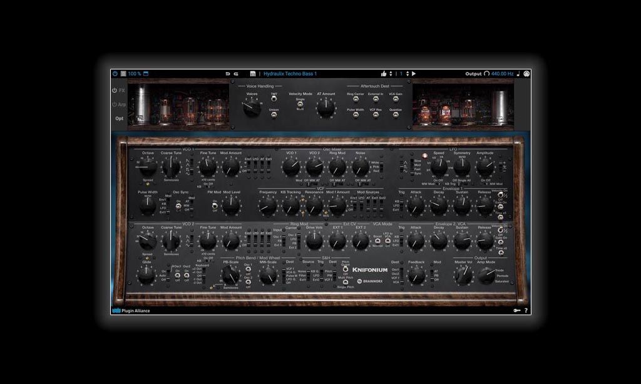Viewport: 641px width, 384px height.
Task: Click the key license icon at bottom right
Action: [516, 310]
